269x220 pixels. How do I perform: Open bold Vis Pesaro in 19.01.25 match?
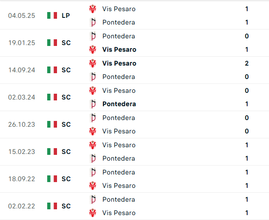coord(119,50)
